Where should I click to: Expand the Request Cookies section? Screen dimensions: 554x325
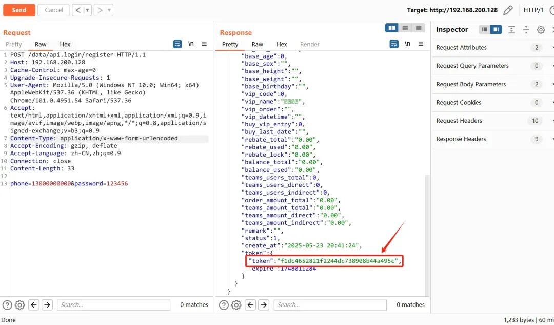click(493, 103)
